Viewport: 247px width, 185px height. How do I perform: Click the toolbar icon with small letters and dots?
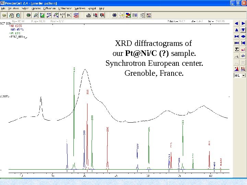62,15
